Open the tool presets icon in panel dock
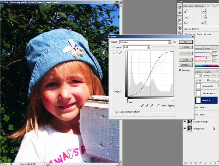The image size is (219, 166). pos(180,20)
